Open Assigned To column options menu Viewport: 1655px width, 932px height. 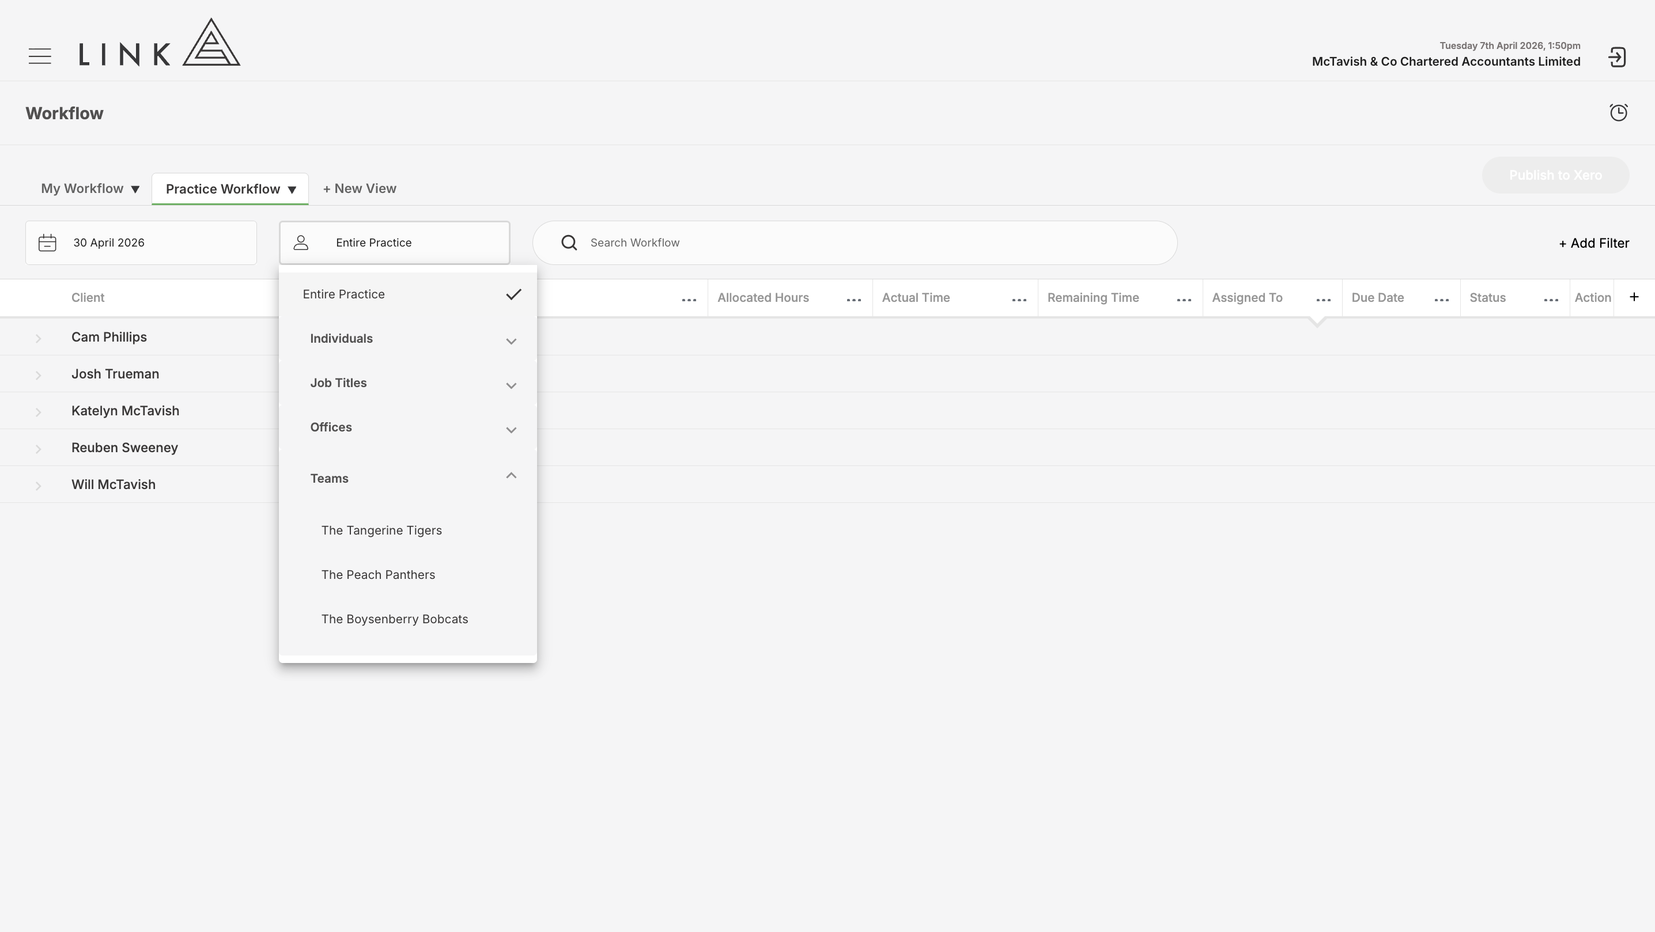[1323, 300]
